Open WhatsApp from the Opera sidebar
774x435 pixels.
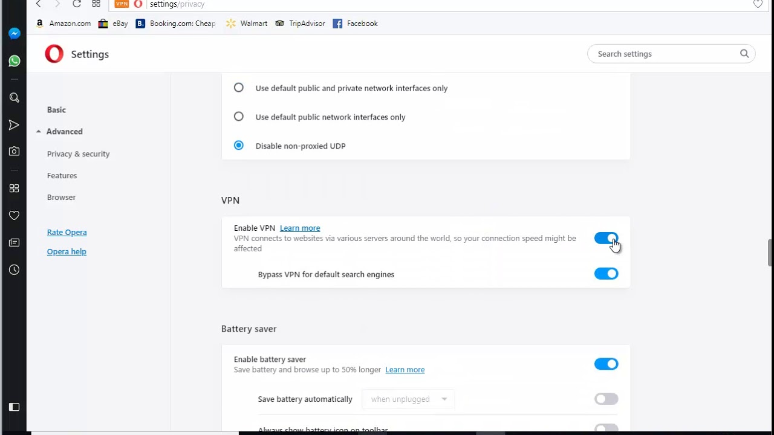click(x=15, y=61)
